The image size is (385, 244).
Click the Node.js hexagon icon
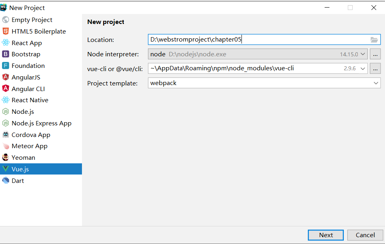point(6,112)
